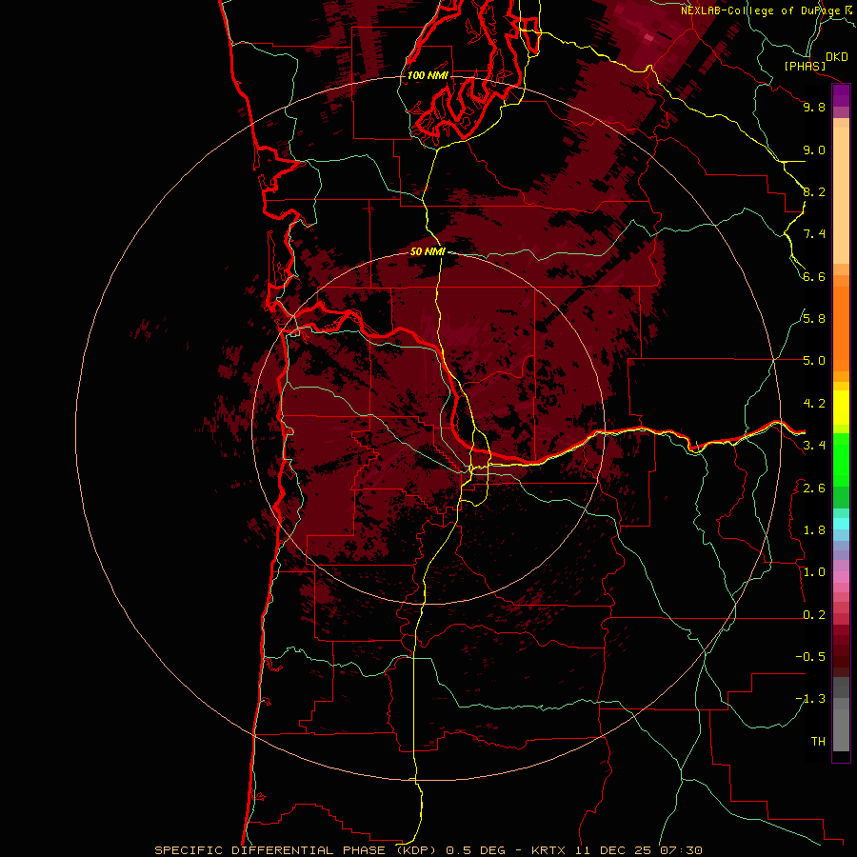Click the [PHAS] units label
Screen dimensions: 857x857
[805, 66]
